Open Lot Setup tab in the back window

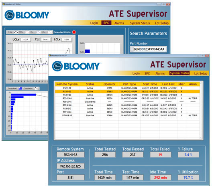(162, 23)
